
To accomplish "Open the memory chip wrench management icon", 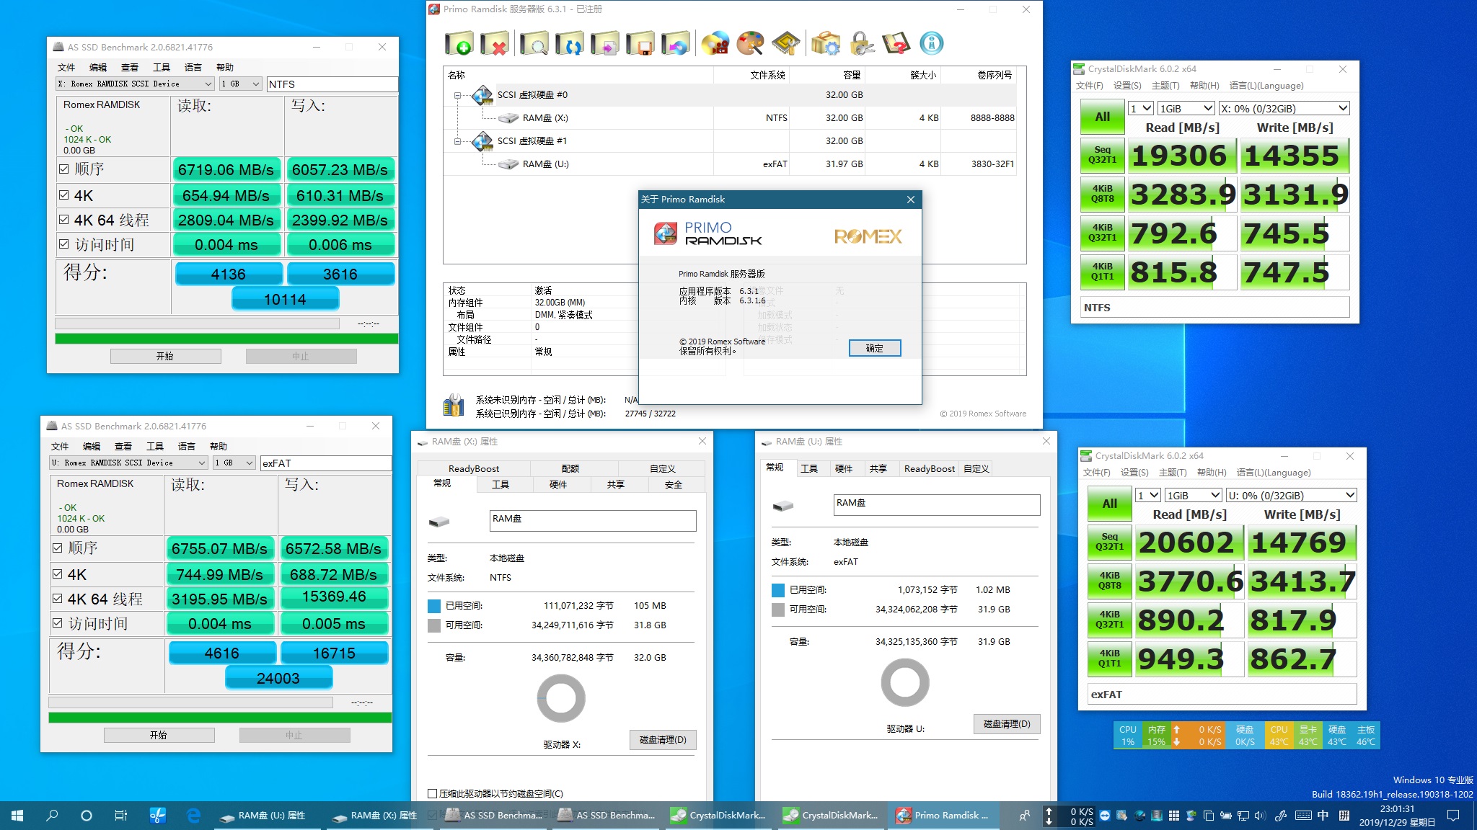I will pyautogui.click(x=786, y=44).
